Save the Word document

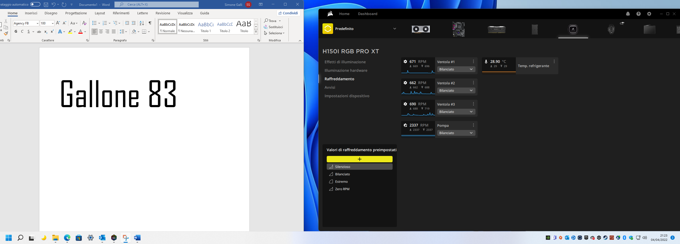[46, 5]
